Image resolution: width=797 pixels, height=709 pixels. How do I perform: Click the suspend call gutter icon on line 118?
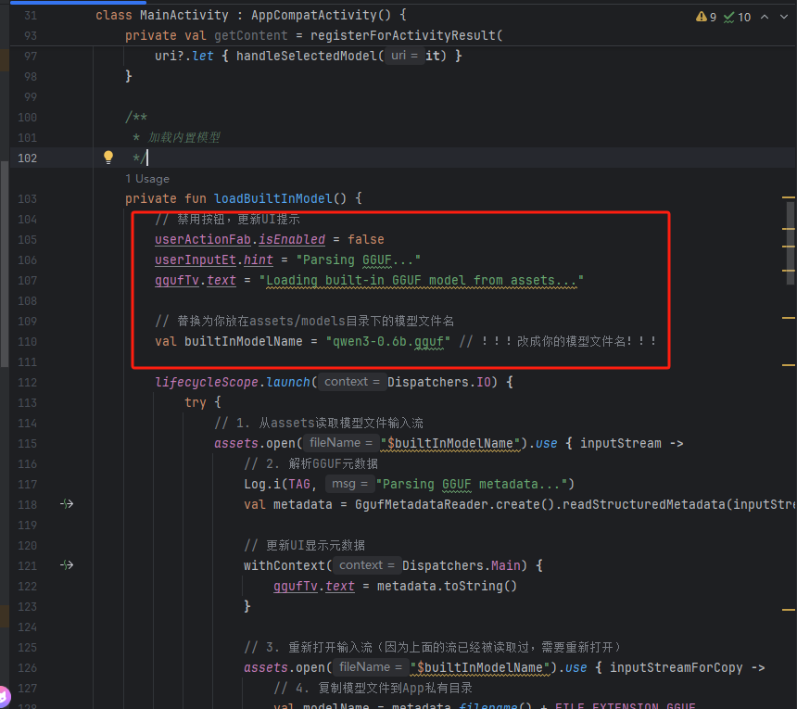coord(67,504)
